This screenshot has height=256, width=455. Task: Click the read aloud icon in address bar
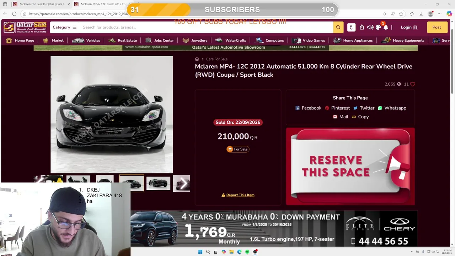393,14
